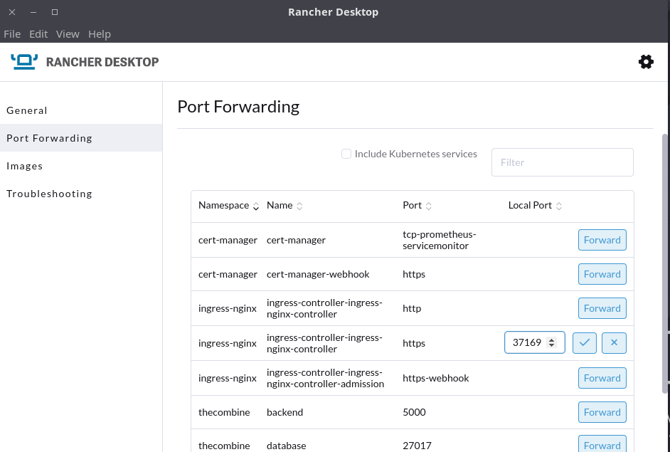
Task: Sort table by Local Port column arrows
Action: pyautogui.click(x=559, y=206)
